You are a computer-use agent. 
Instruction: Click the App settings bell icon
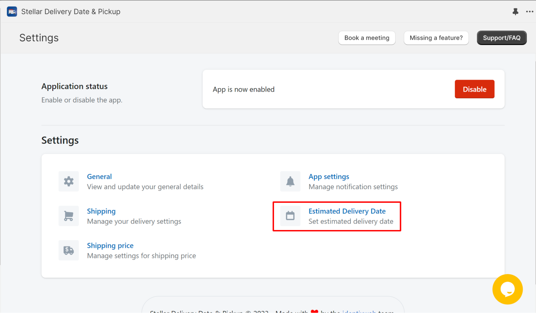pyautogui.click(x=290, y=181)
